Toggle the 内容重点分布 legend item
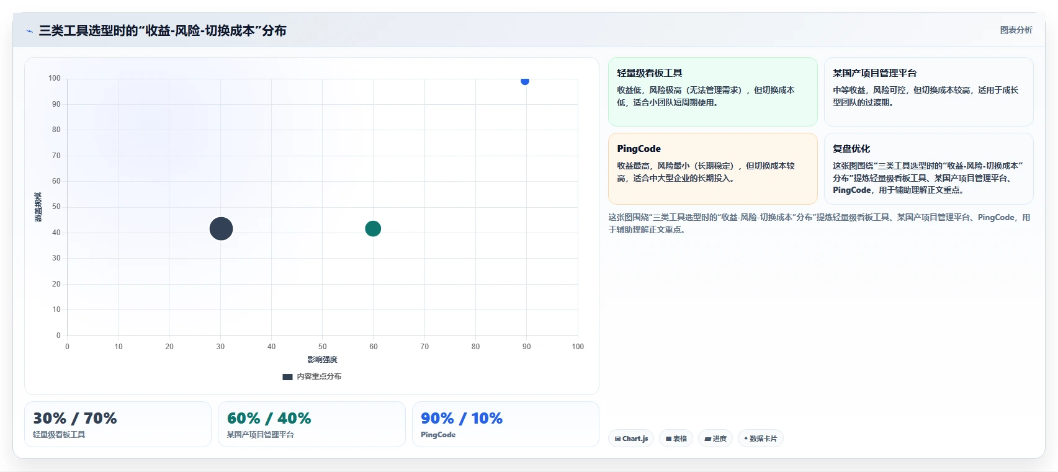 (312, 376)
